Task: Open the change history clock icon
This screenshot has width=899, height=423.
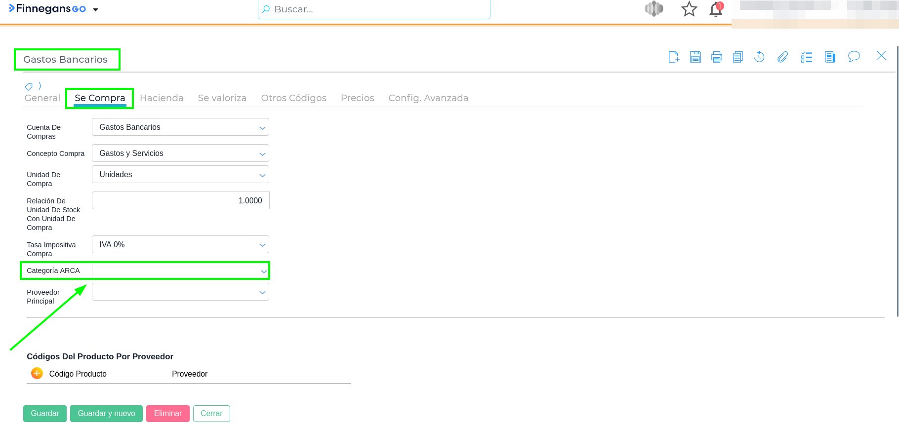Action: click(x=760, y=57)
